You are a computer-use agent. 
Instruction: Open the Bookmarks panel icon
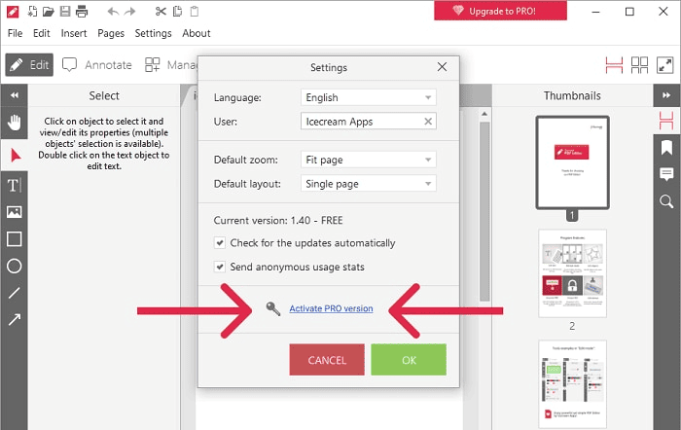[666, 148]
